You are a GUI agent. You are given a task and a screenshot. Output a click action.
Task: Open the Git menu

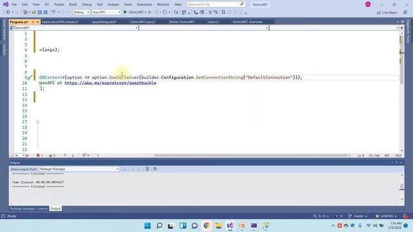pyautogui.click(x=46, y=5)
